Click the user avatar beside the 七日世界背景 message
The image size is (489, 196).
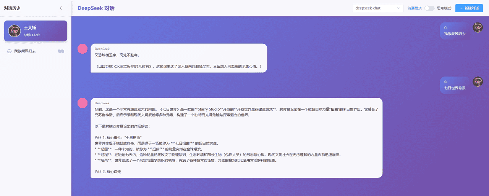(x=478, y=81)
